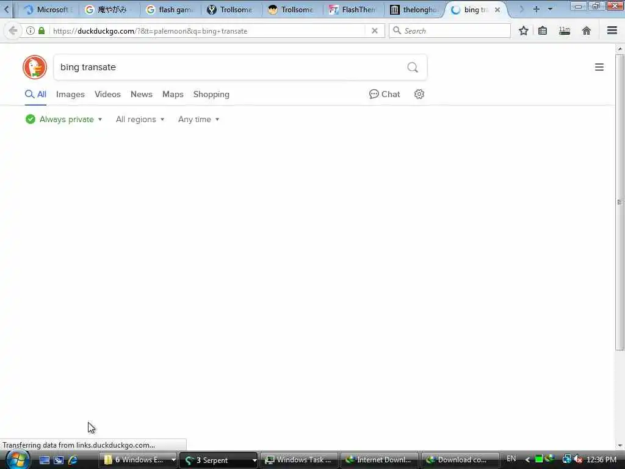The height and width of the screenshot is (469, 625).
Task: Click Switch between windows quick launch icon
Action: click(59, 460)
